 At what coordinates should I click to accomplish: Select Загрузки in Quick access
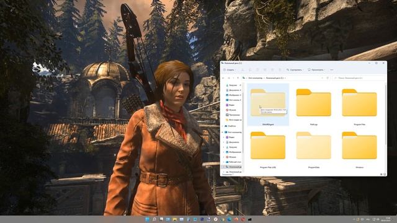tap(233, 85)
